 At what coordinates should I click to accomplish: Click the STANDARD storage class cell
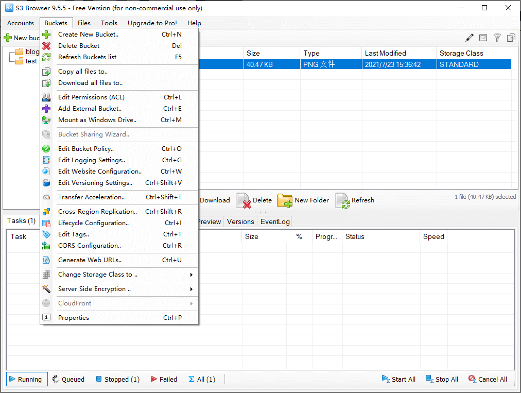pos(474,64)
